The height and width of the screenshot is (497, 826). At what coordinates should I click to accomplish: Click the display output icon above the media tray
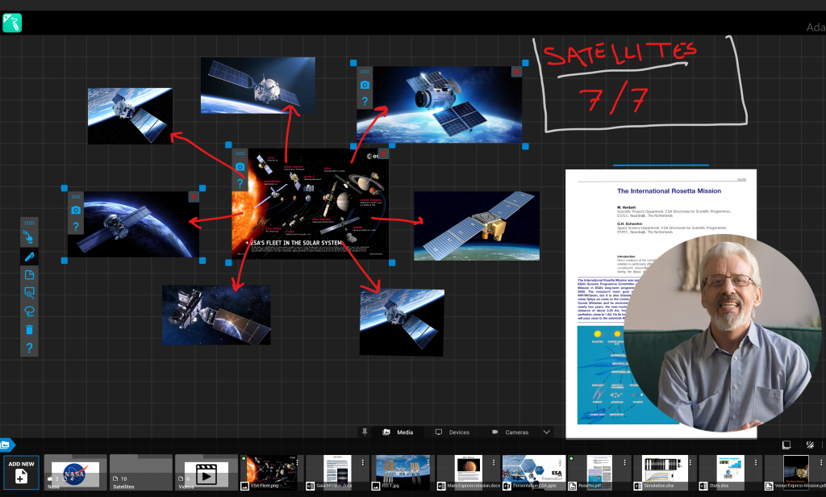(x=786, y=444)
